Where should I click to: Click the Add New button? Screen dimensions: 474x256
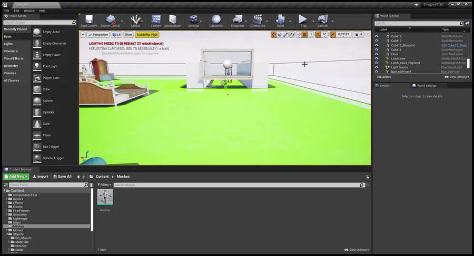(x=16, y=177)
